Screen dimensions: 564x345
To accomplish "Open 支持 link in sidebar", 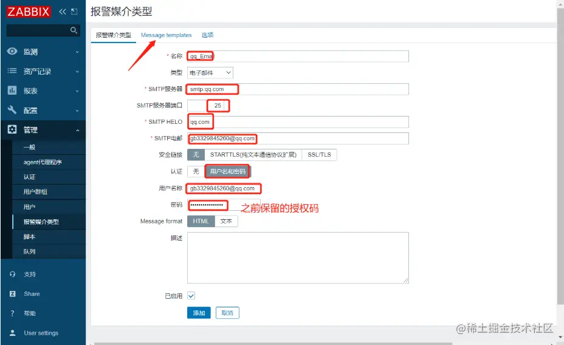I will (30, 274).
